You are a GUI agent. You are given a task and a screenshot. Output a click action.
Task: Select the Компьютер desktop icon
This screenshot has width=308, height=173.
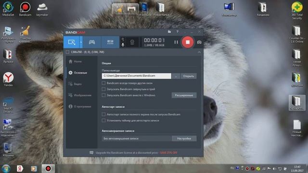click(229, 9)
